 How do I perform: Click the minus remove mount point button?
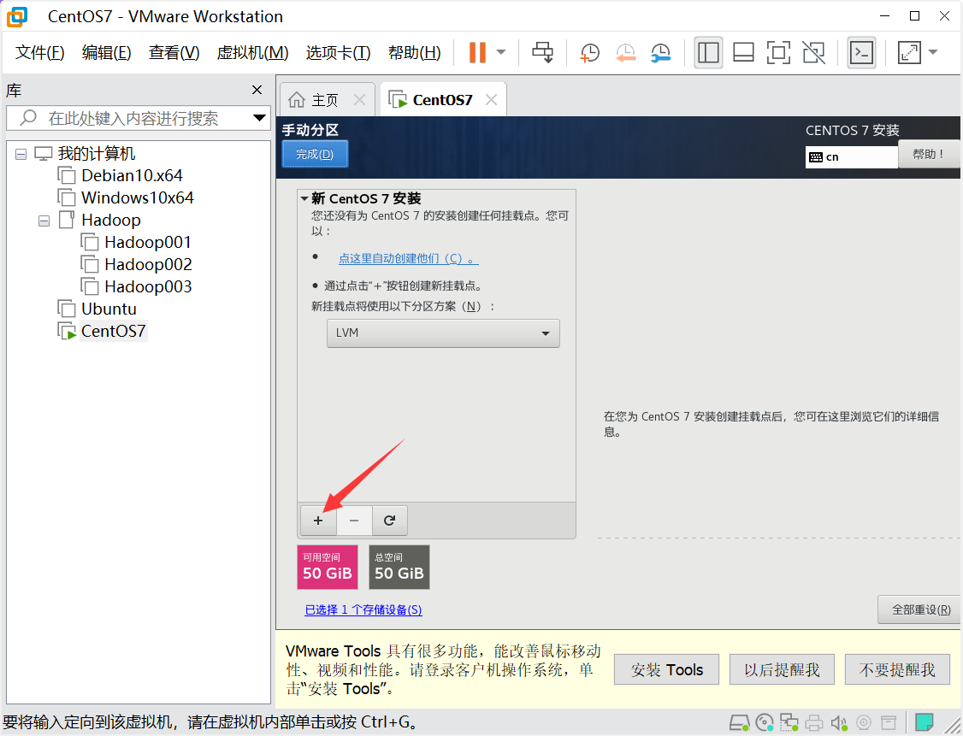pyautogui.click(x=354, y=521)
